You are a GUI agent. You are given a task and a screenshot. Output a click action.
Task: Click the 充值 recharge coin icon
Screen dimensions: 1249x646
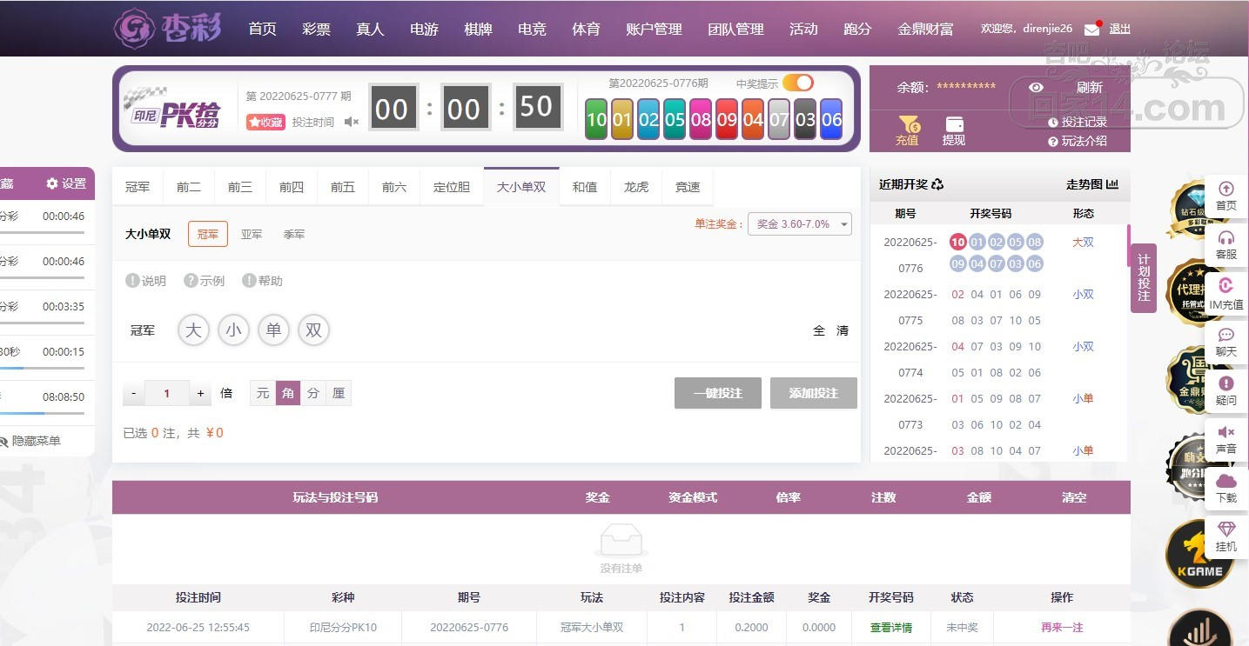908,124
